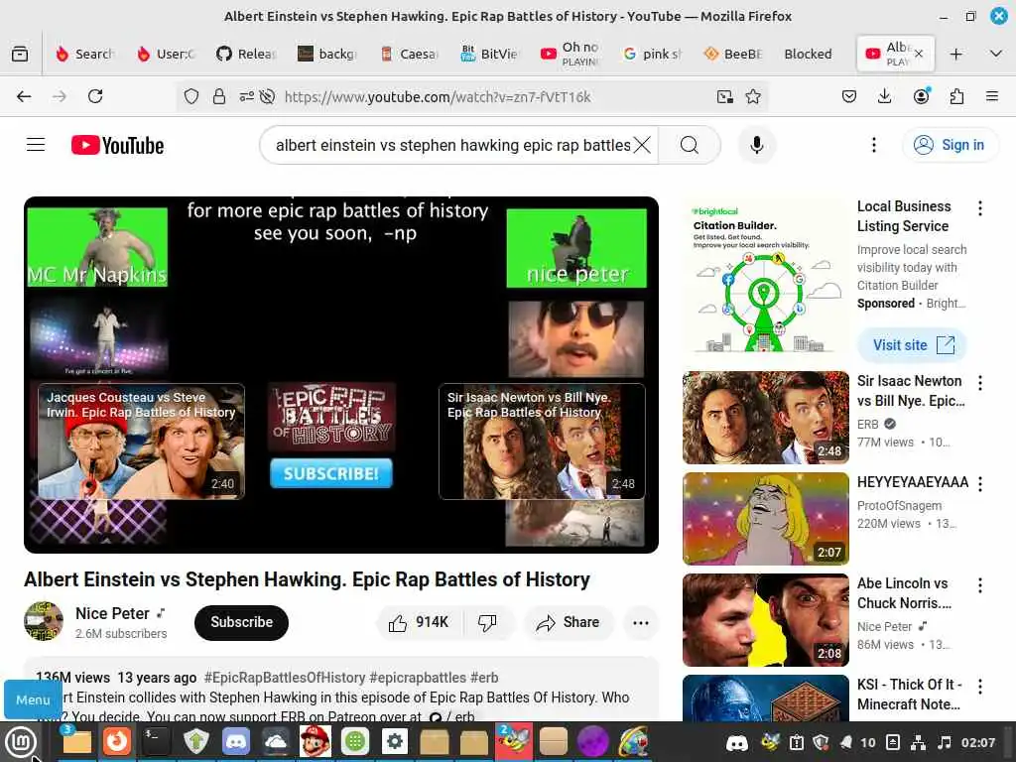
Task: Open the Firefox downloads panel
Action: click(x=884, y=96)
